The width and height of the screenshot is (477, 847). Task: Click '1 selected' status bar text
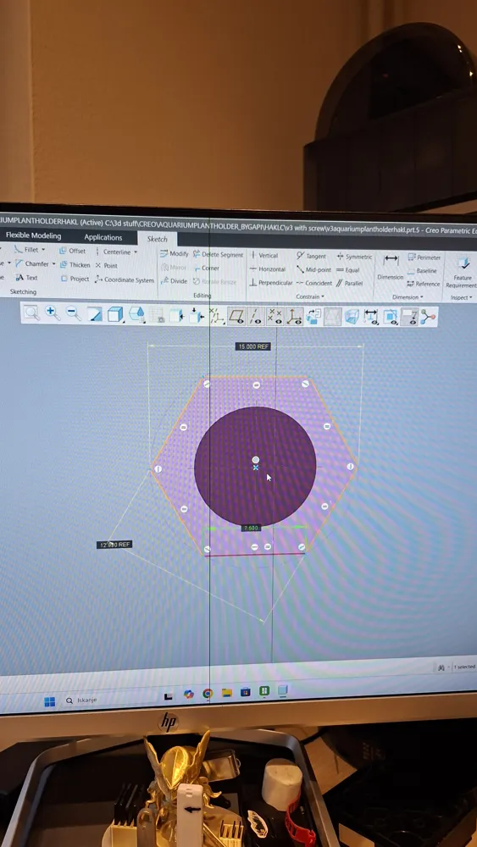464,667
